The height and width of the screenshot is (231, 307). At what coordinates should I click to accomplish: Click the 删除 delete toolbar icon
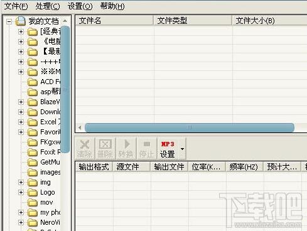click(x=105, y=149)
